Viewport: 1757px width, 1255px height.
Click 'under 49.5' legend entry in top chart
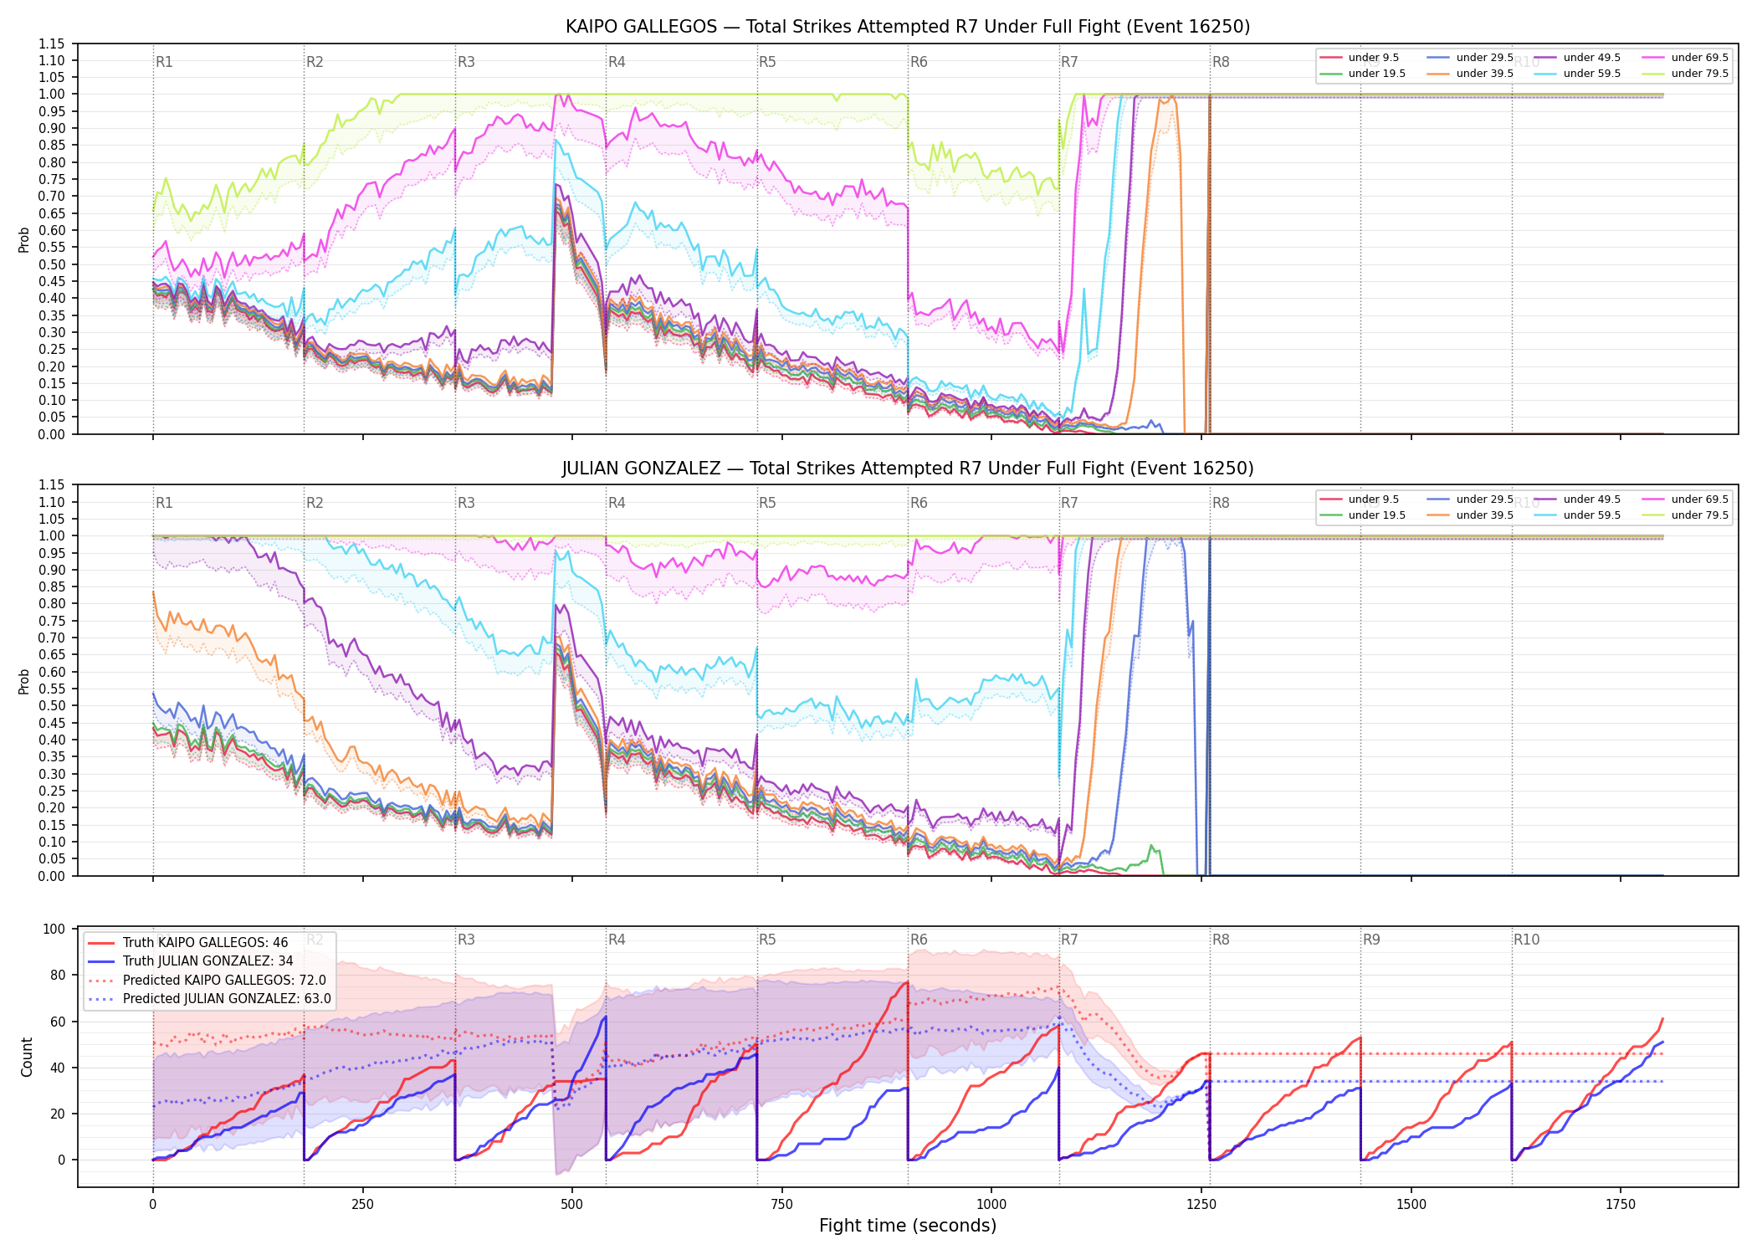tap(1577, 58)
